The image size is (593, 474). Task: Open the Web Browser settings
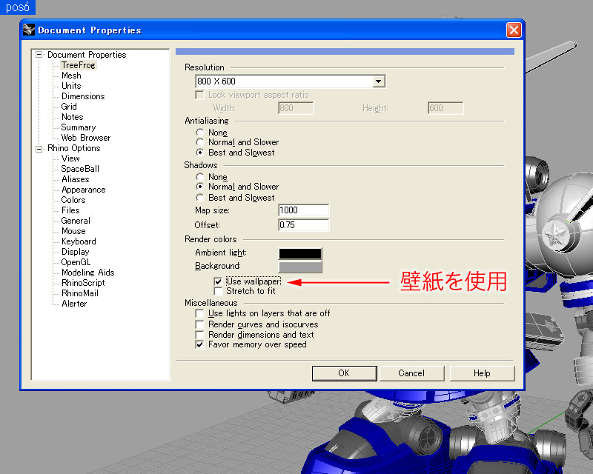pos(86,138)
